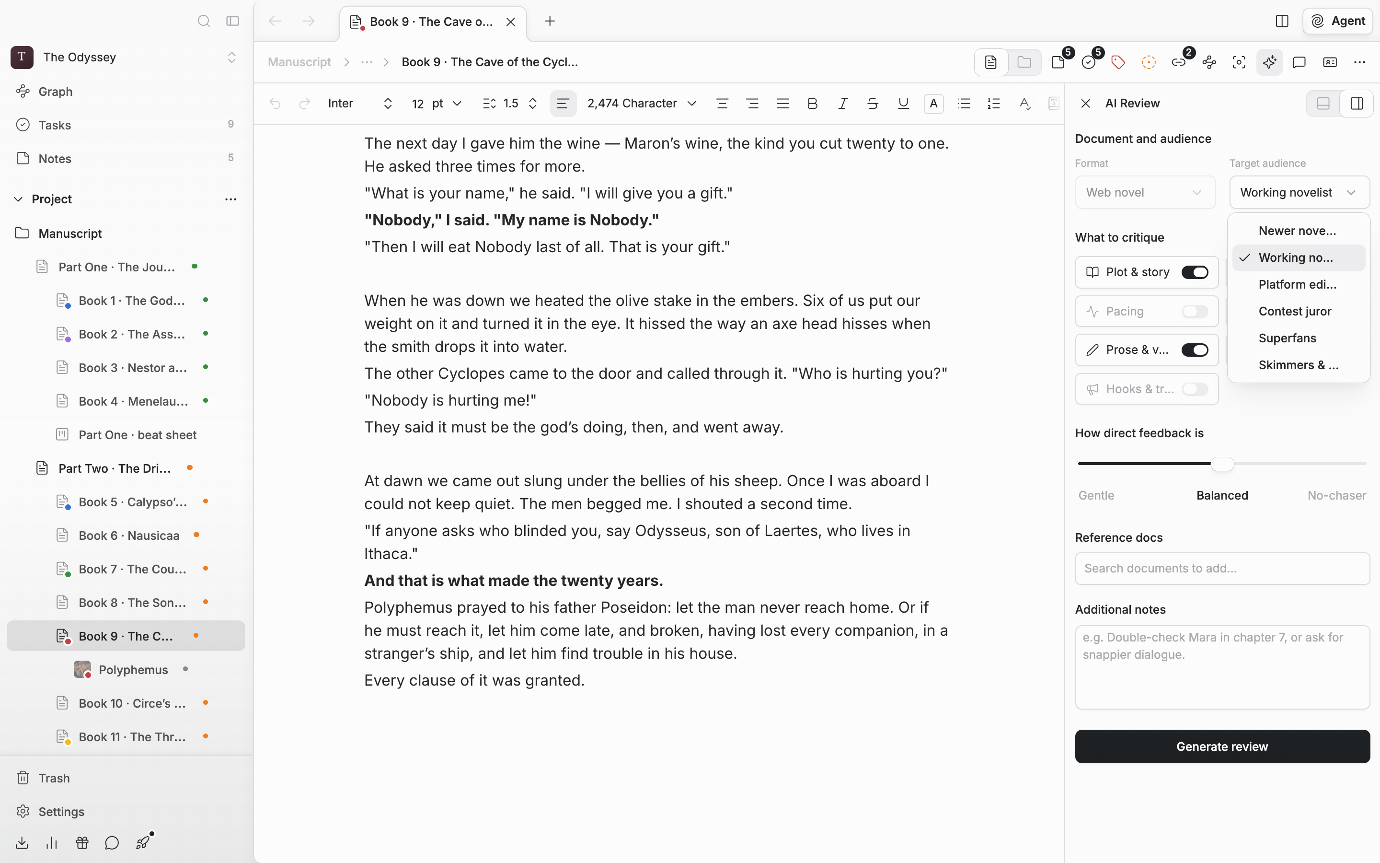1380x863 pixels.
Task: Open the search icon in sidebar
Action: 204,21
